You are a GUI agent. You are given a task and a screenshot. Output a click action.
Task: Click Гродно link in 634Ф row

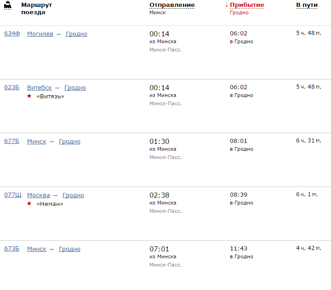(76, 34)
